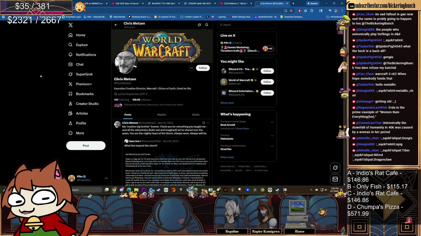Open All Bookmarks folder
This screenshot has width=421, height=236.
335,17
